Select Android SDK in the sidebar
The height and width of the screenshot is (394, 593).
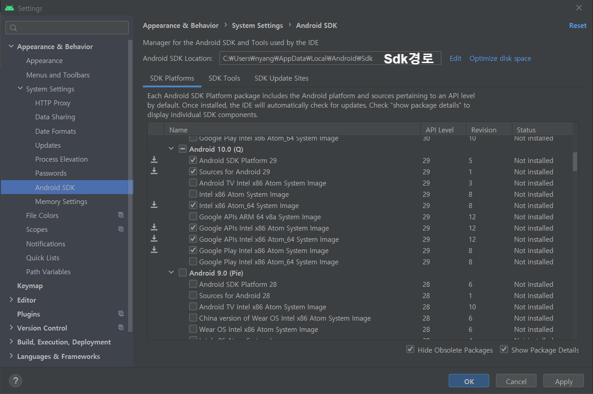[67, 187]
